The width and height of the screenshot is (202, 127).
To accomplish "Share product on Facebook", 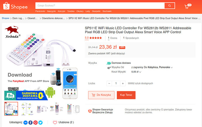I will click(x=31, y=123).
